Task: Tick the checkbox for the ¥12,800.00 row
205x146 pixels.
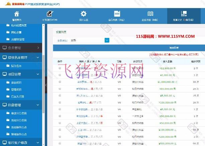Action: (x=60, y=68)
